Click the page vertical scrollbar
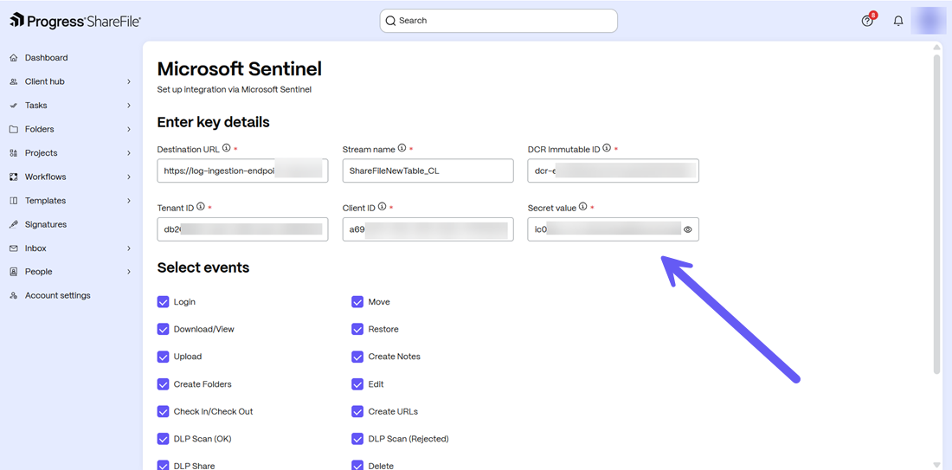 point(936,213)
